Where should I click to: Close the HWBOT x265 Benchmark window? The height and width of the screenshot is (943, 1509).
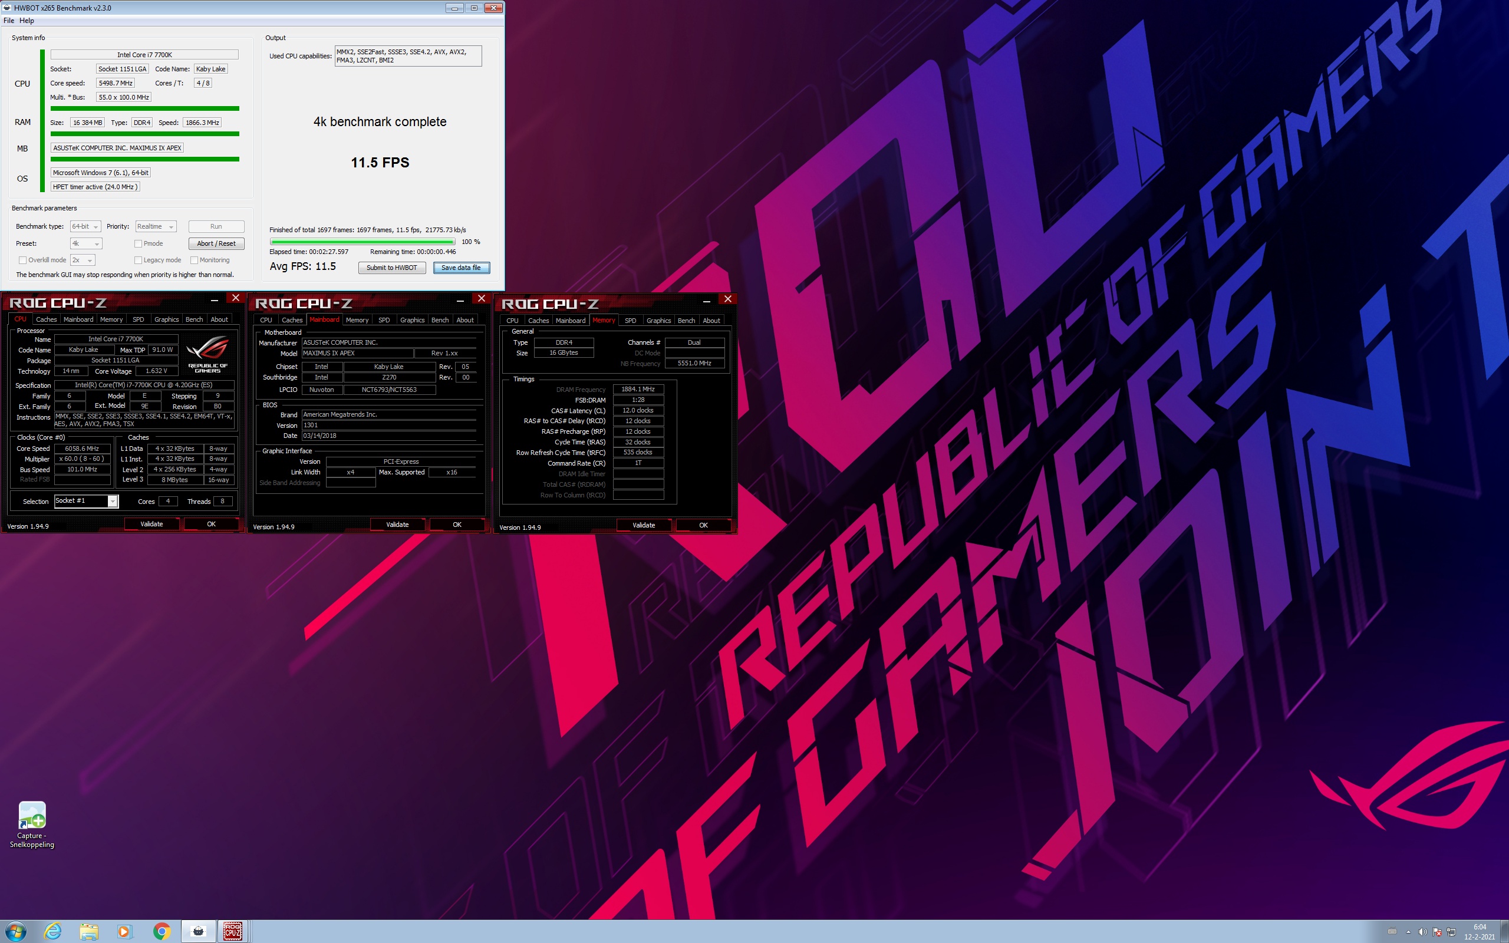tap(493, 8)
